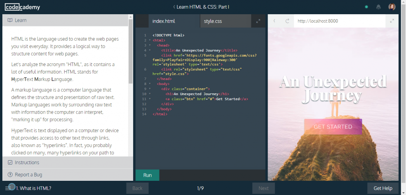Click the Run button
The height and width of the screenshot is (195, 406).
[x=147, y=175]
